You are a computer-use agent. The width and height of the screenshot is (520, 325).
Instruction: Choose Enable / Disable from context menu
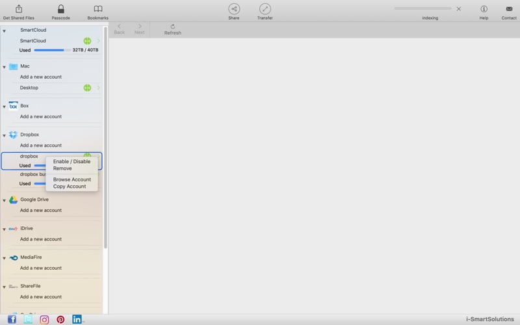(x=71, y=161)
